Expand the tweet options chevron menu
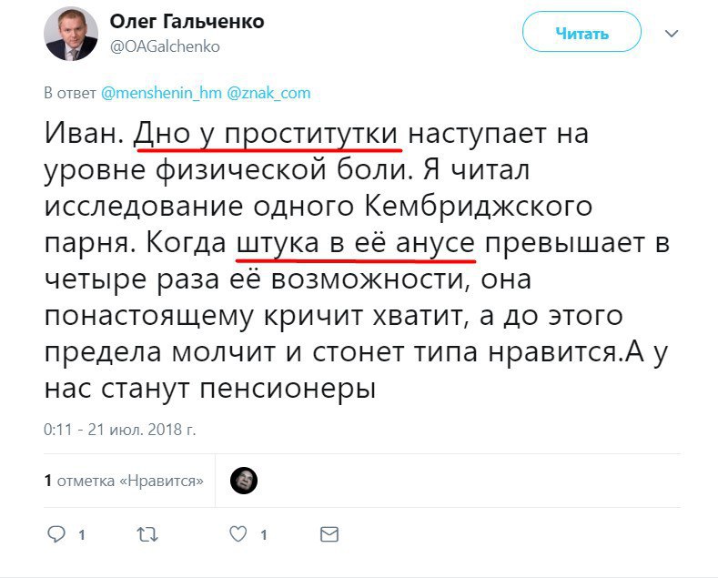The height and width of the screenshot is (578, 718). click(x=672, y=34)
